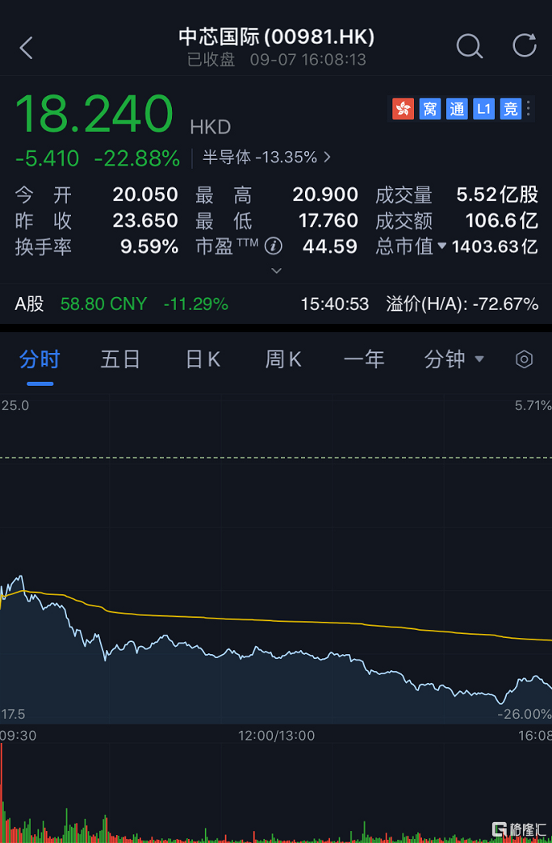Tap the L1 quote level badge

tap(483, 109)
